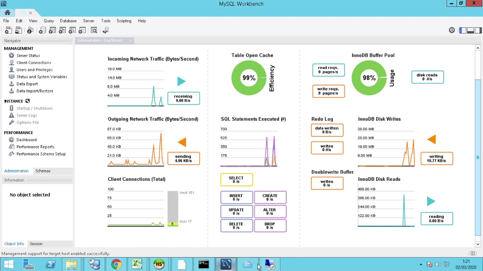
Task: Open the File menu
Action: (x=6, y=21)
